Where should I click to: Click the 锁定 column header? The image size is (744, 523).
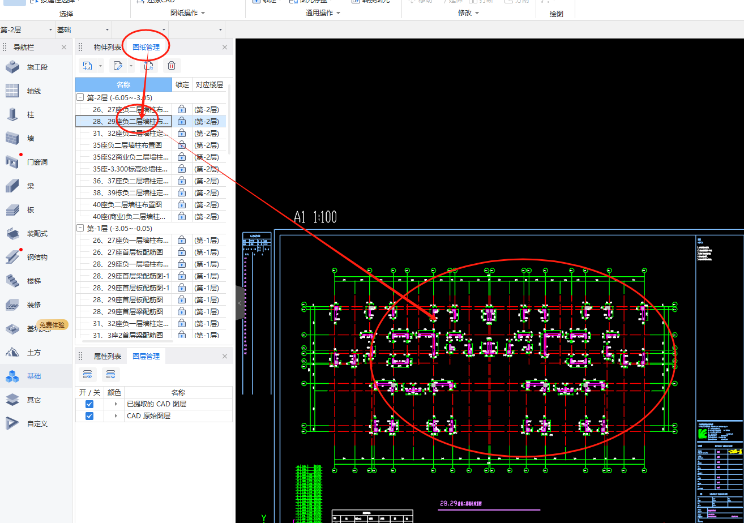[182, 85]
